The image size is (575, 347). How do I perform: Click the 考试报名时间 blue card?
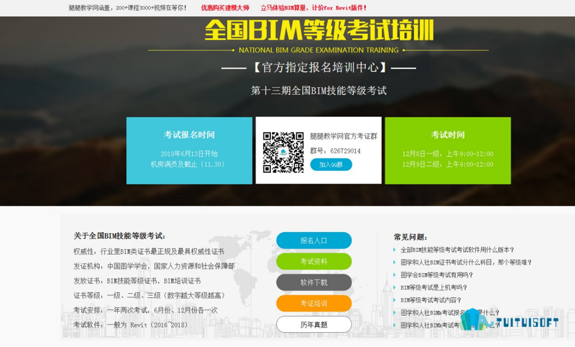(x=189, y=151)
